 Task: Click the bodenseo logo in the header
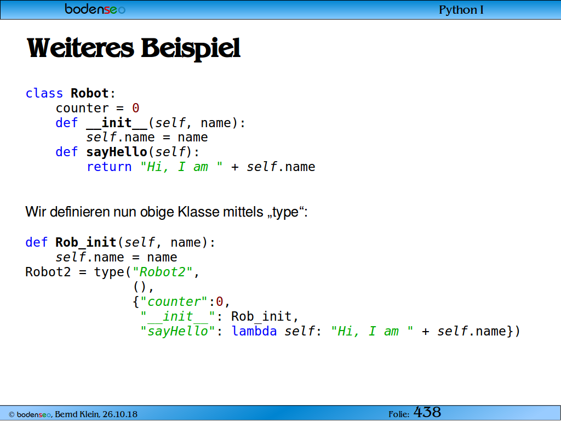click(95, 9)
